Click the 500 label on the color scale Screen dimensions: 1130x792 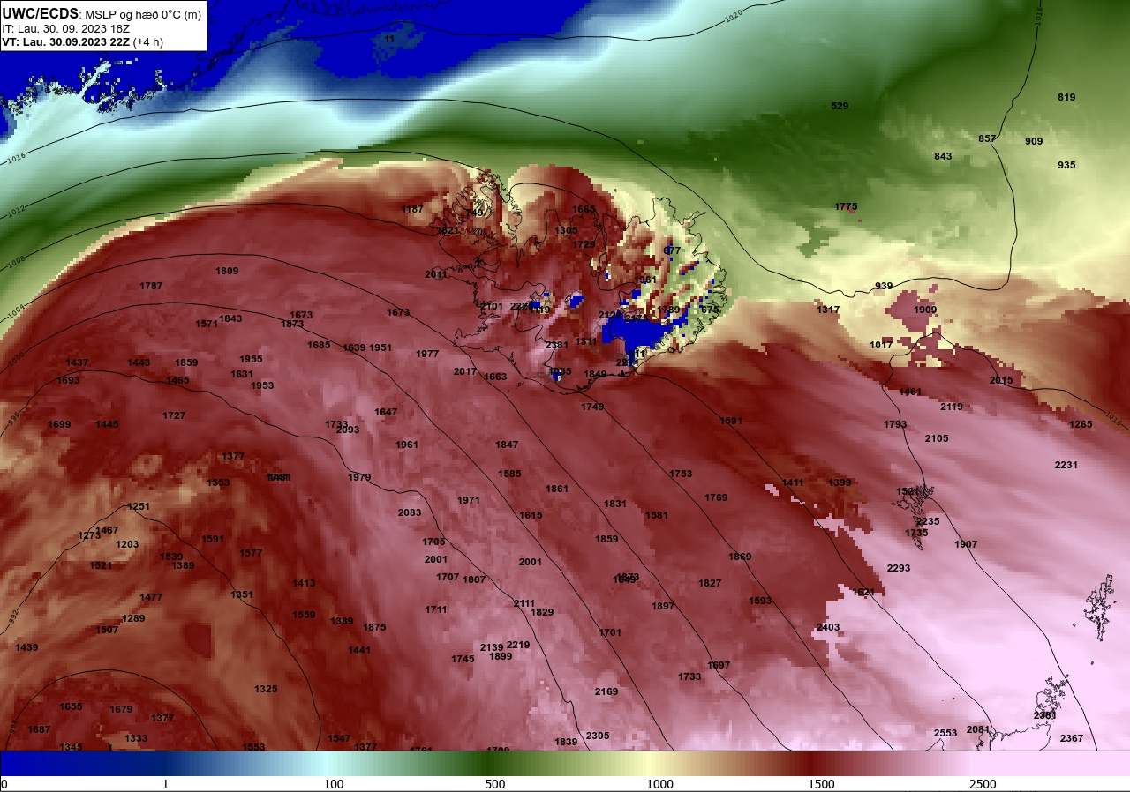click(495, 784)
